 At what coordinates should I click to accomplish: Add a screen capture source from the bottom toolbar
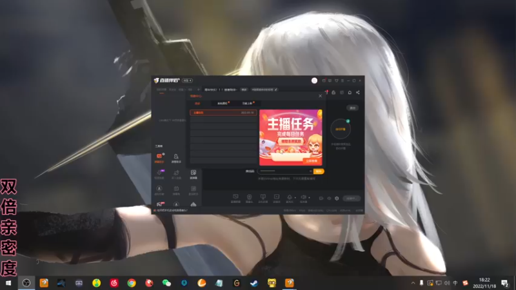235,198
